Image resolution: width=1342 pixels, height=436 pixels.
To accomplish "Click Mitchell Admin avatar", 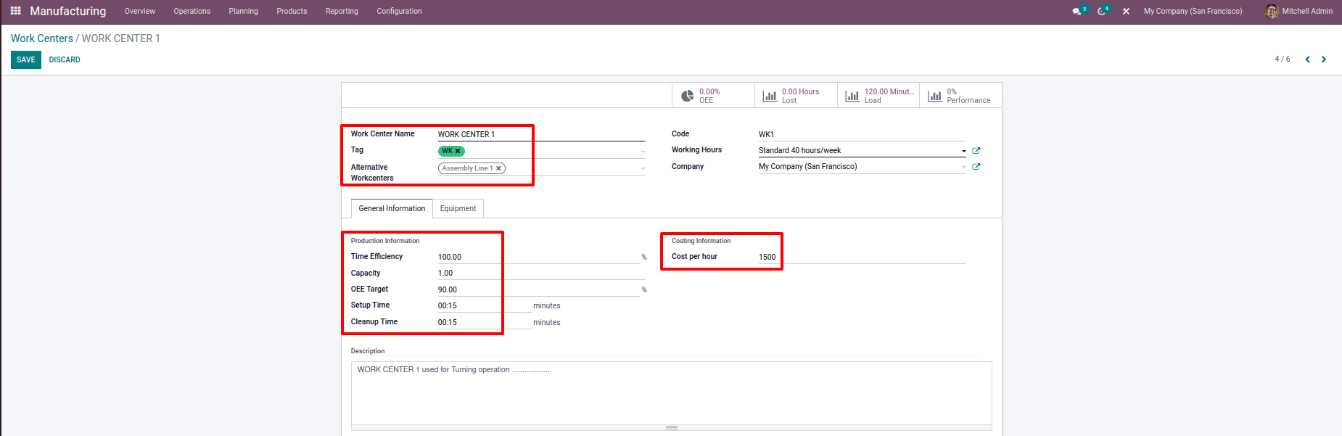I will (x=1272, y=11).
